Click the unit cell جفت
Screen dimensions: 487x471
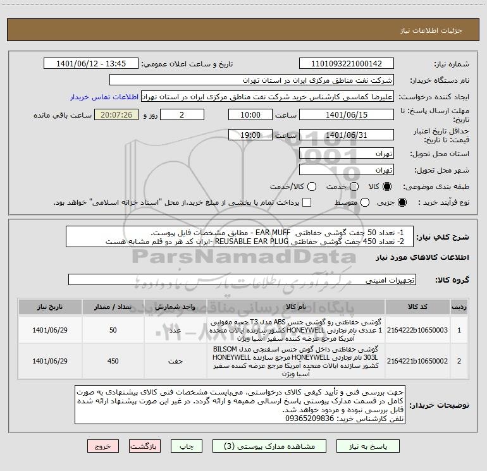[175, 361]
